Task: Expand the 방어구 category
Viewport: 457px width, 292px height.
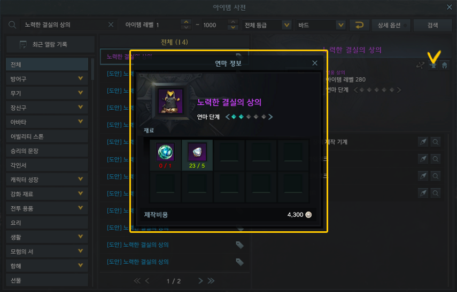Action: (47, 79)
